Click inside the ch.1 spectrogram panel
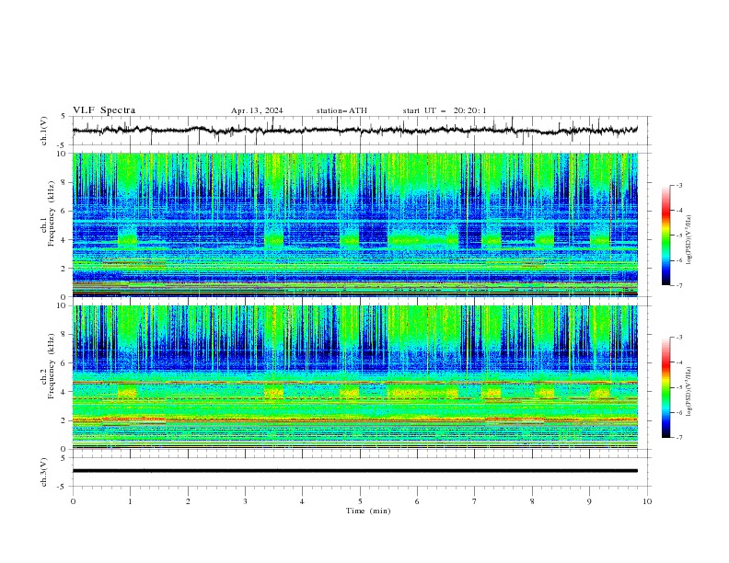Screen dimensions: 729x563 354,224
